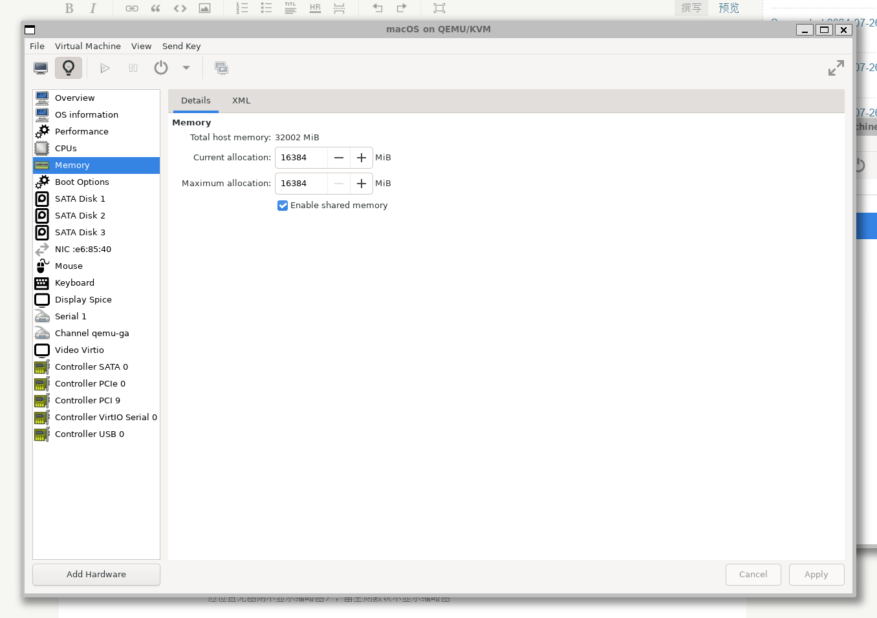Image resolution: width=877 pixels, height=618 pixels.
Task: Select Controller SATA 0
Action: pos(96,367)
